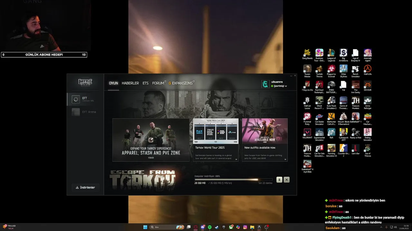Open the League of Legends desktop icon
Image resolution: width=412 pixels, height=231 pixels.
pos(331,55)
